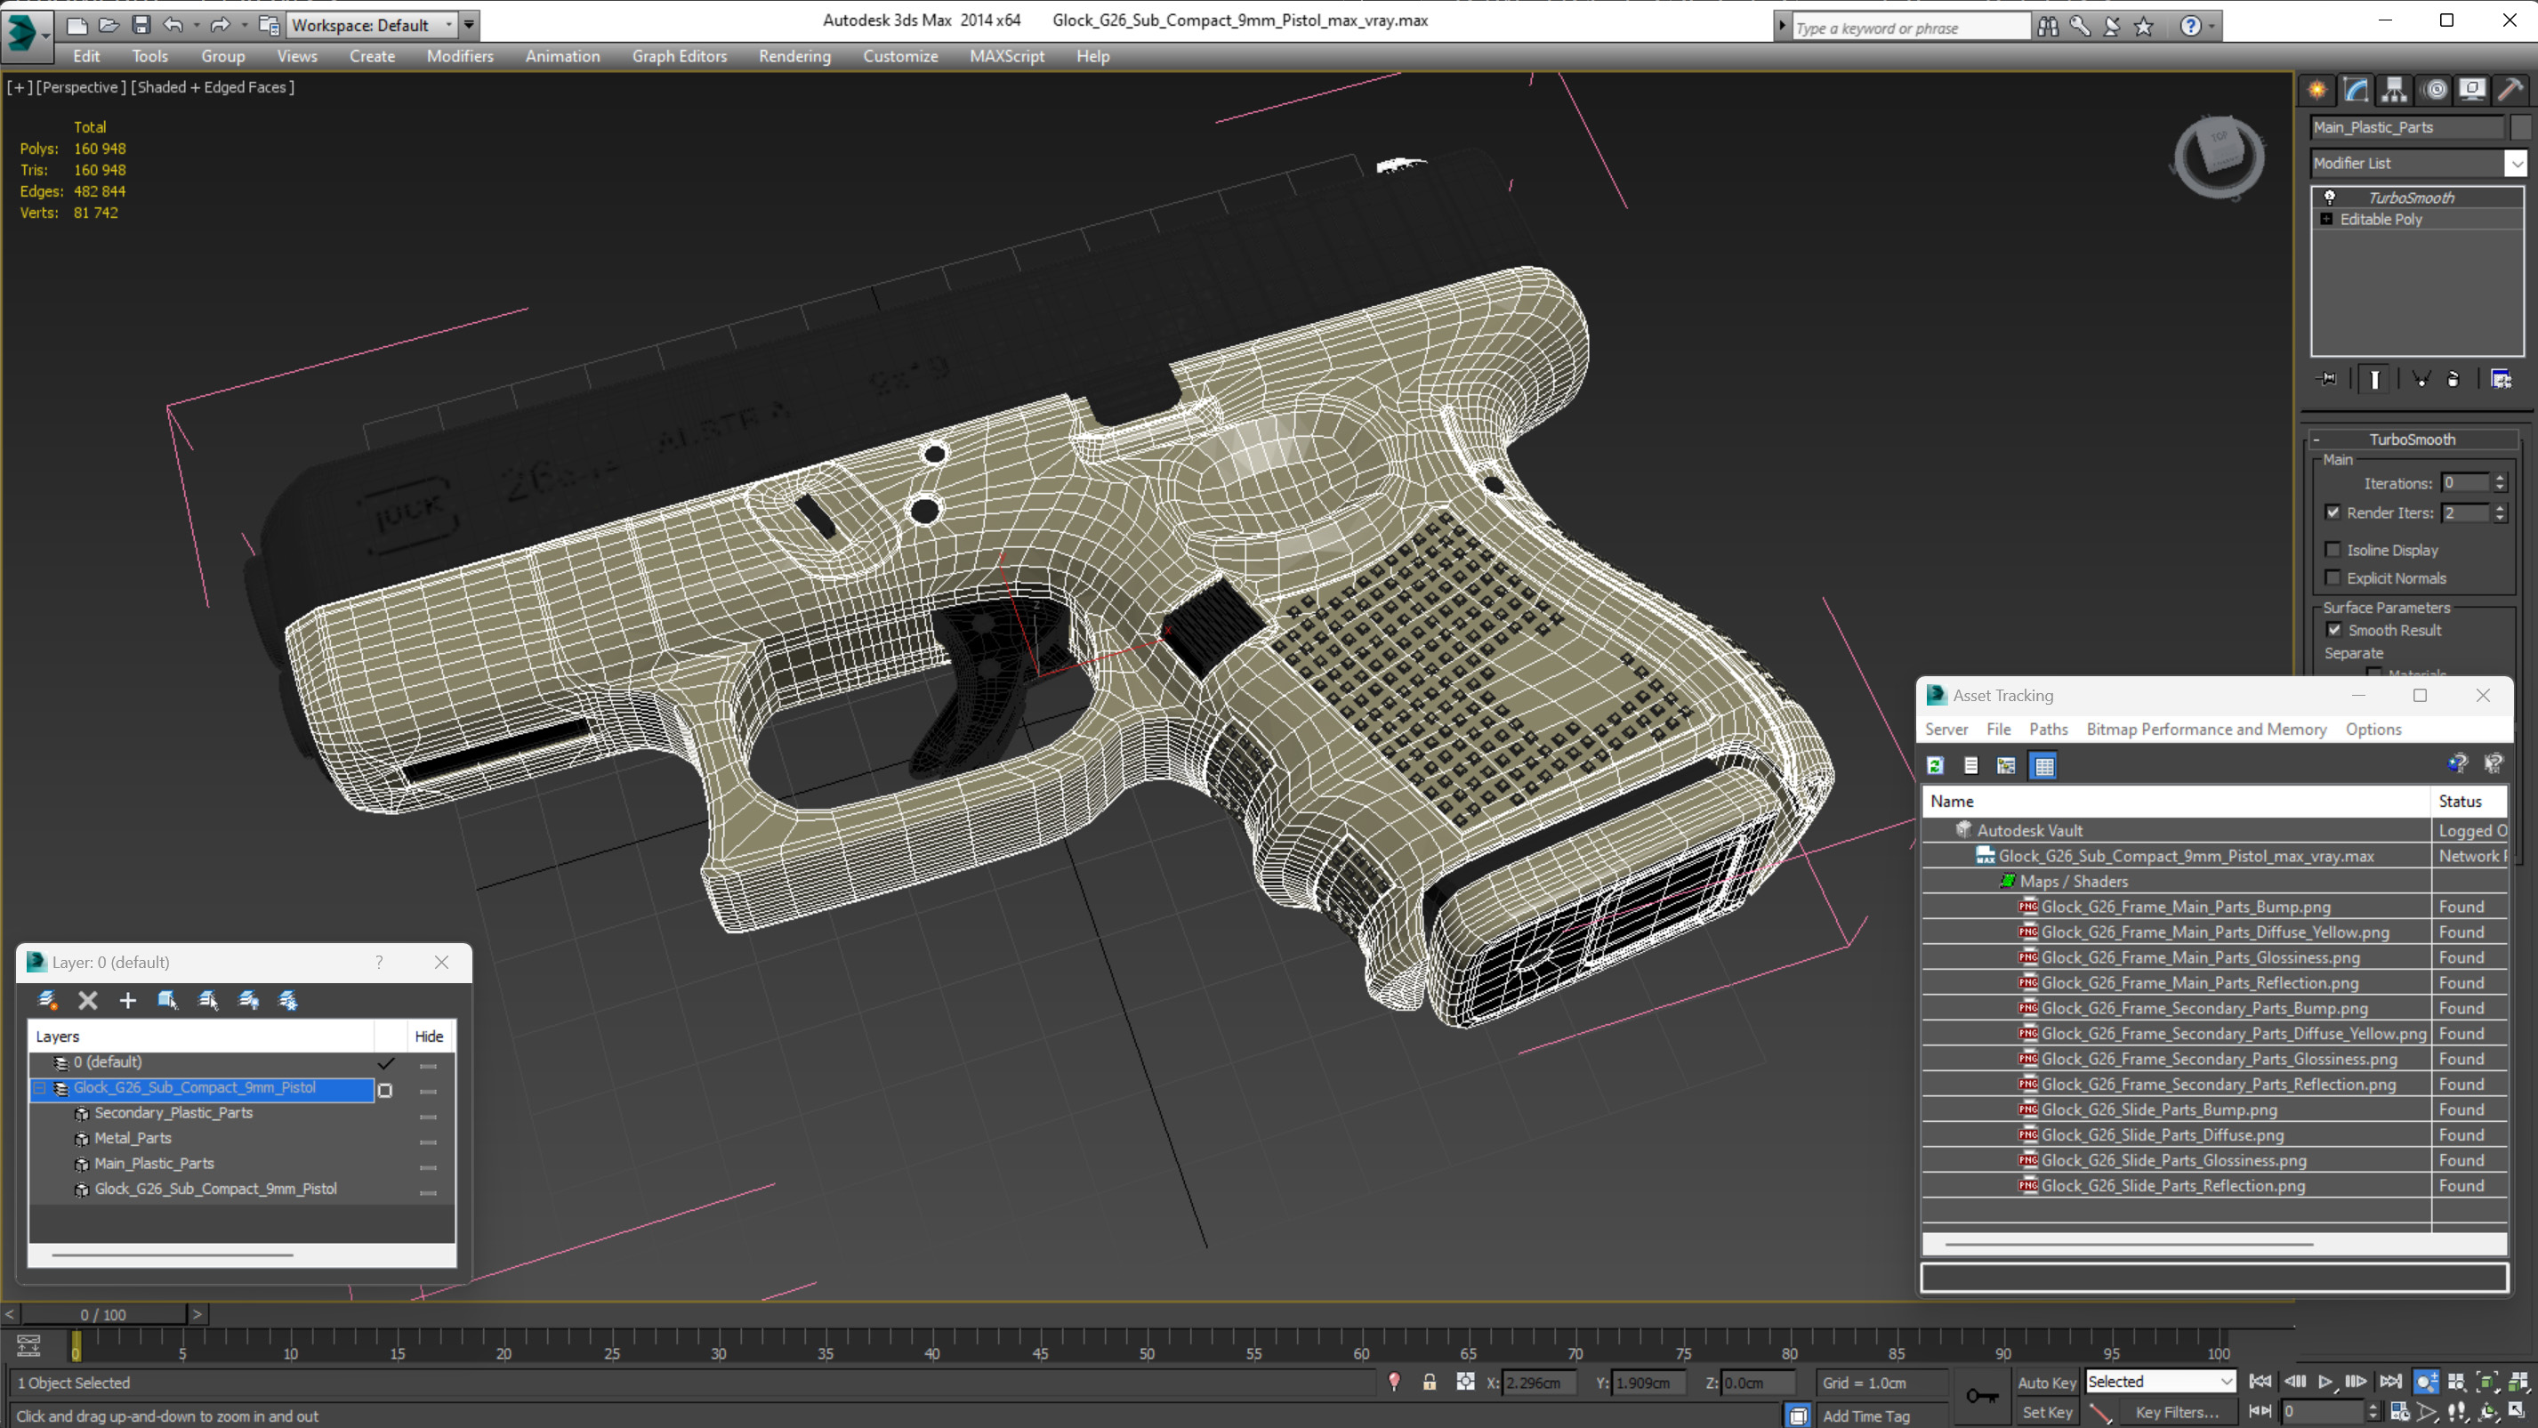
Task: Toggle Show End Result button
Action: (x=2374, y=379)
